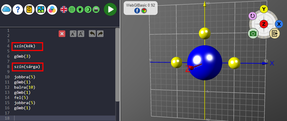This screenshot has height=121, width=287.
Task: Change language via the UK flag icon
Action: click(64, 9)
